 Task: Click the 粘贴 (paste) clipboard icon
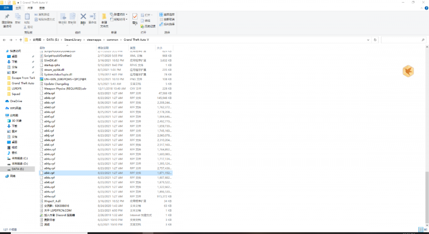(27, 17)
